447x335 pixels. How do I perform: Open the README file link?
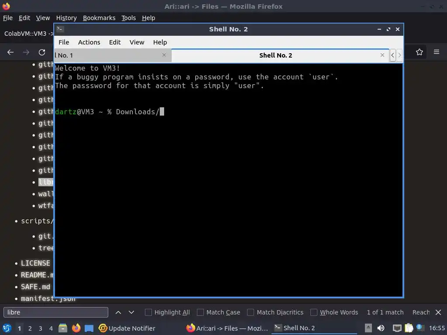(x=37, y=275)
